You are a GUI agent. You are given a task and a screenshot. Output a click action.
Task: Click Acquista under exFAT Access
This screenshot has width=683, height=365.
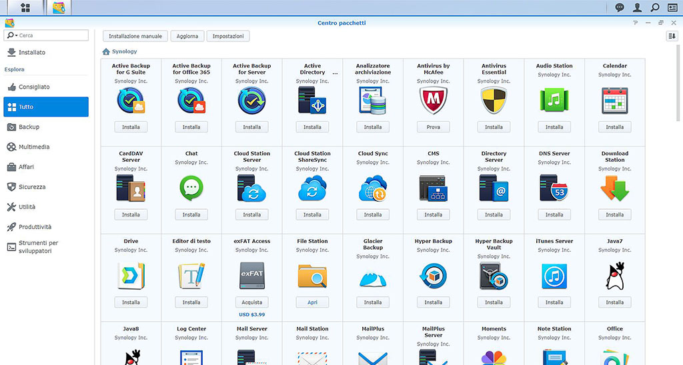coord(251,302)
